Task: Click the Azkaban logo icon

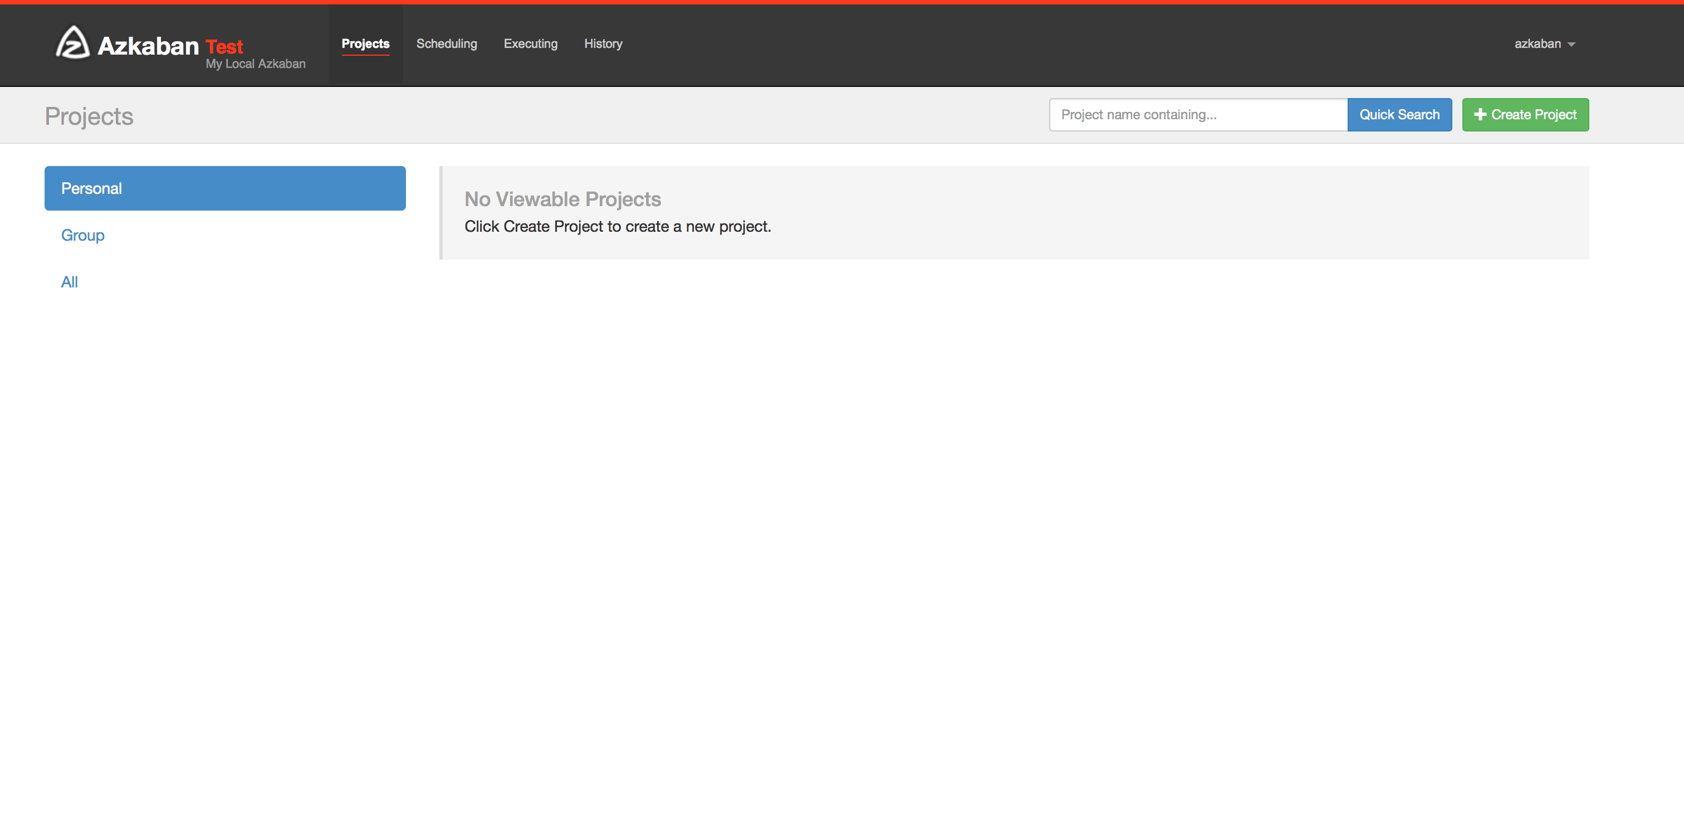Action: [72, 42]
